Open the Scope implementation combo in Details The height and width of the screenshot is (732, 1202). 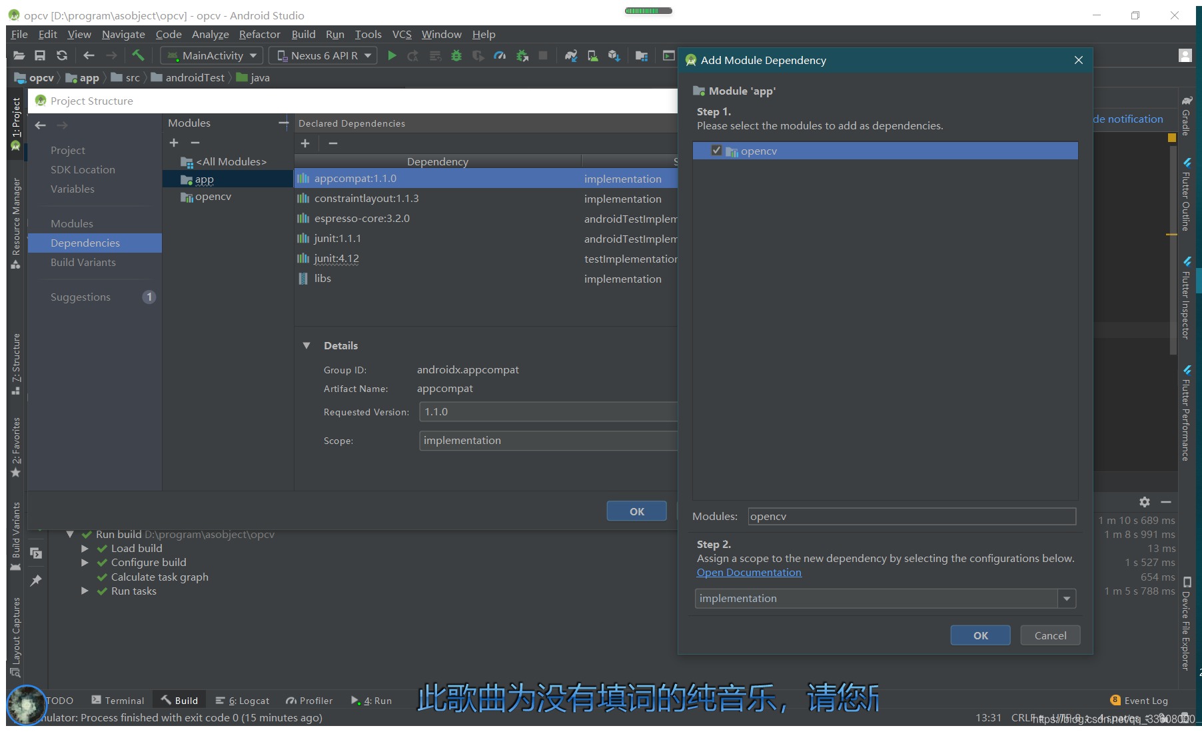(x=548, y=441)
